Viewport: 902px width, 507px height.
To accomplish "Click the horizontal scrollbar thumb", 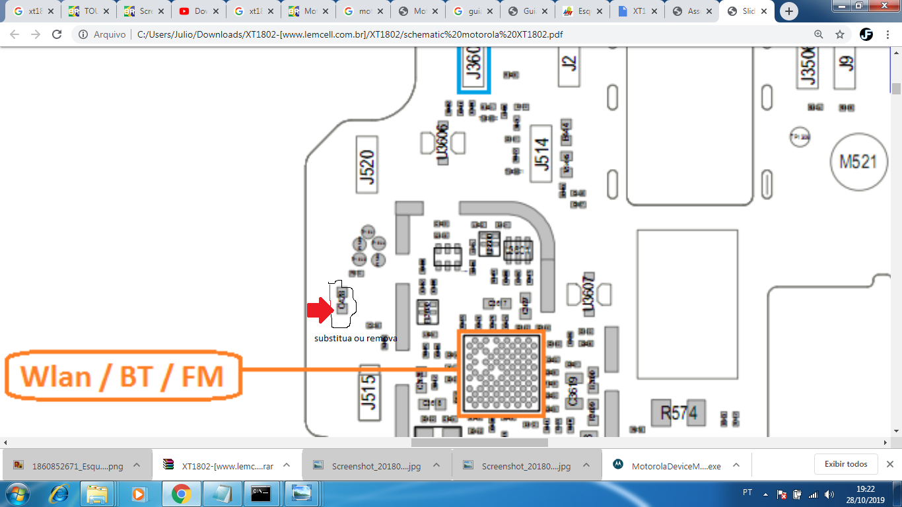I will (x=479, y=442).
